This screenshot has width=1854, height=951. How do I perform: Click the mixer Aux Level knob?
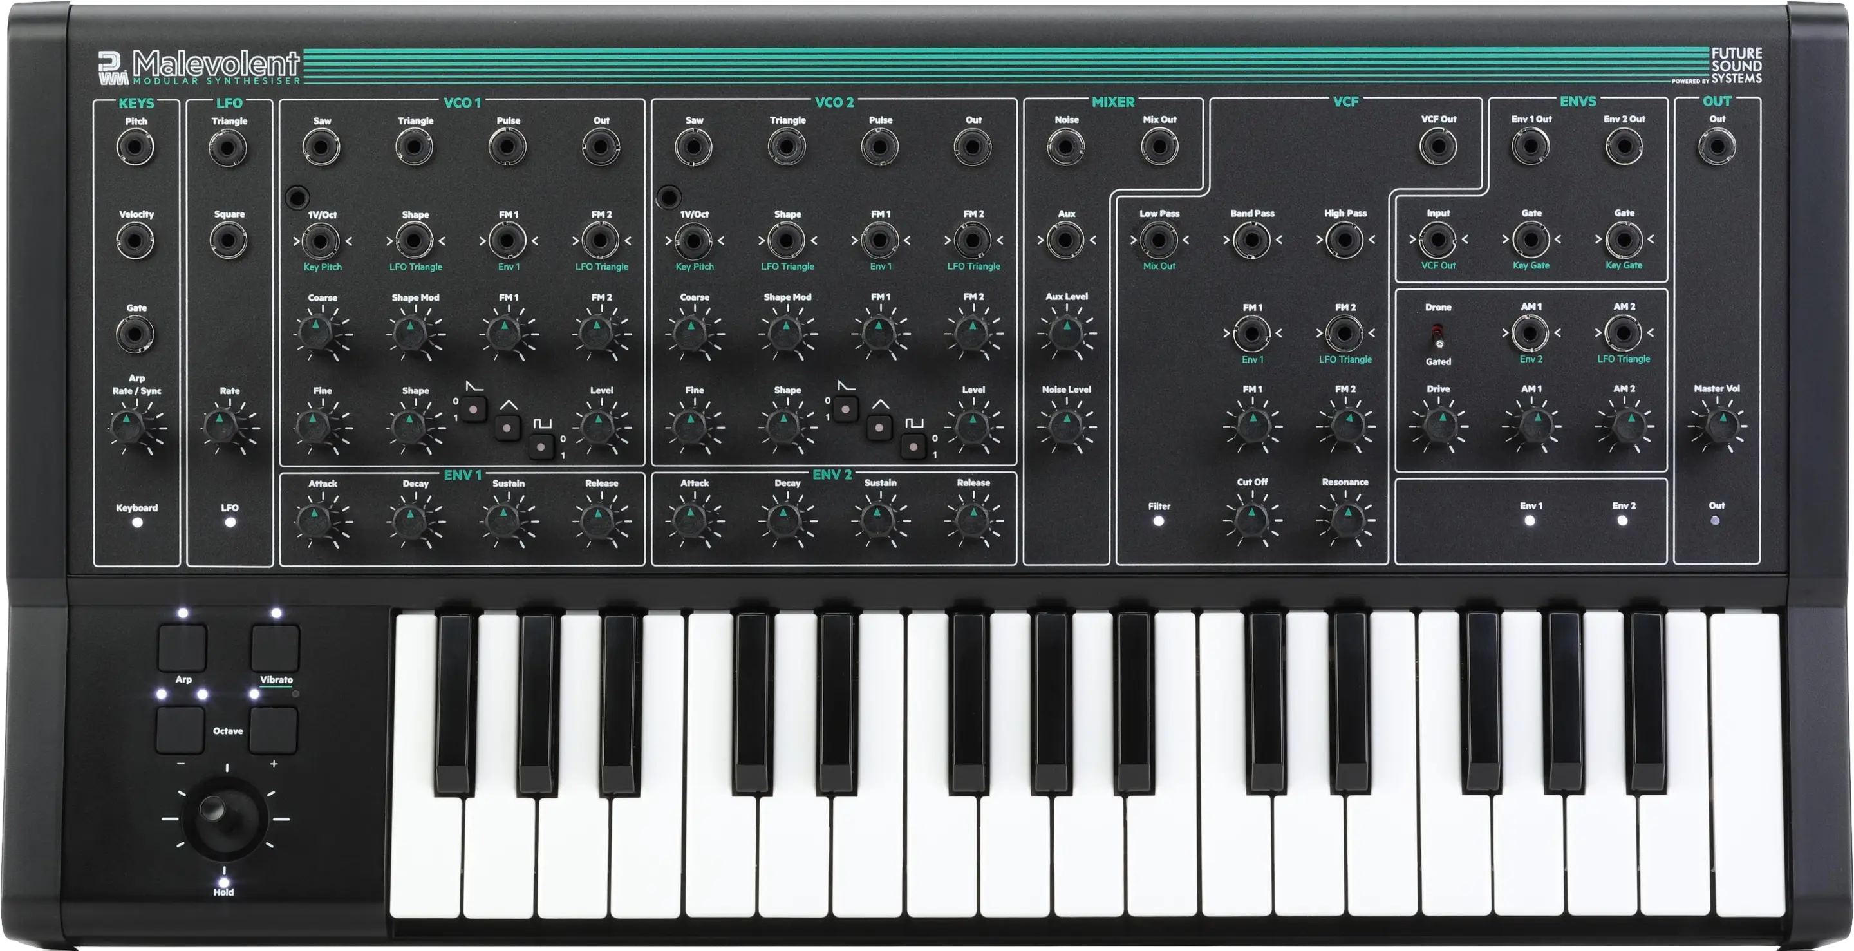coord(1065,333)
